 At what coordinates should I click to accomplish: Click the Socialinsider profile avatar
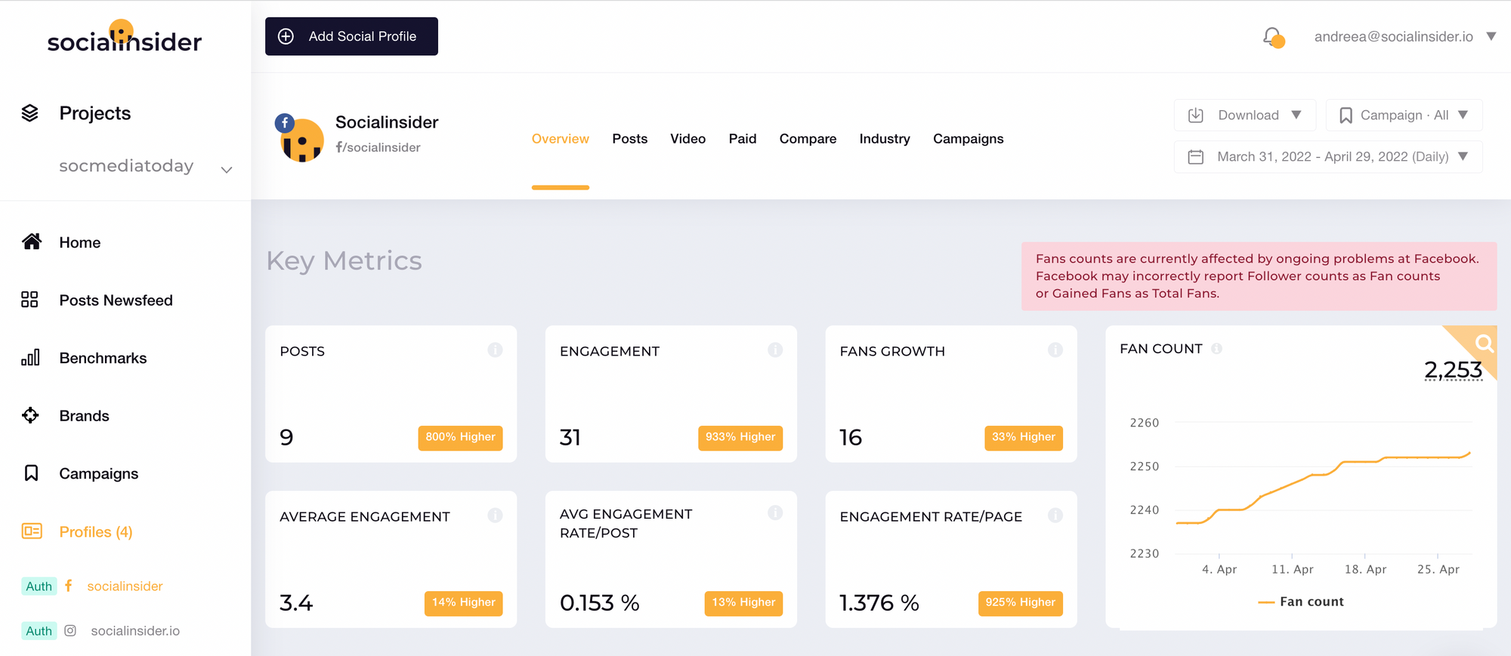[301, 139]
